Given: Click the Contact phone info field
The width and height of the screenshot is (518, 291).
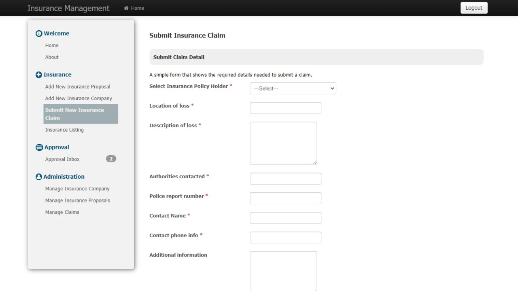Looking at the screenshot, I should (x=285, y=238).
